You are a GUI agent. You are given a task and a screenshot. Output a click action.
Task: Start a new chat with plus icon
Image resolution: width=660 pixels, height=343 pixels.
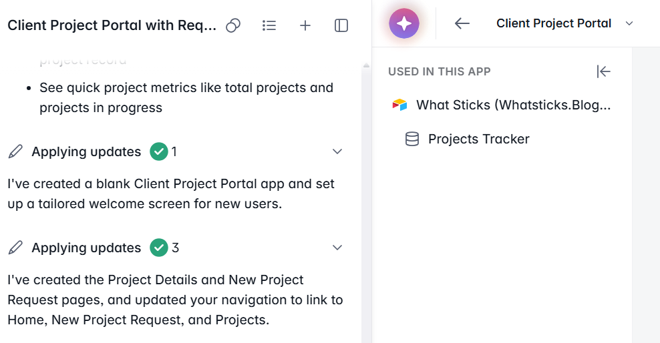point(305,25)
